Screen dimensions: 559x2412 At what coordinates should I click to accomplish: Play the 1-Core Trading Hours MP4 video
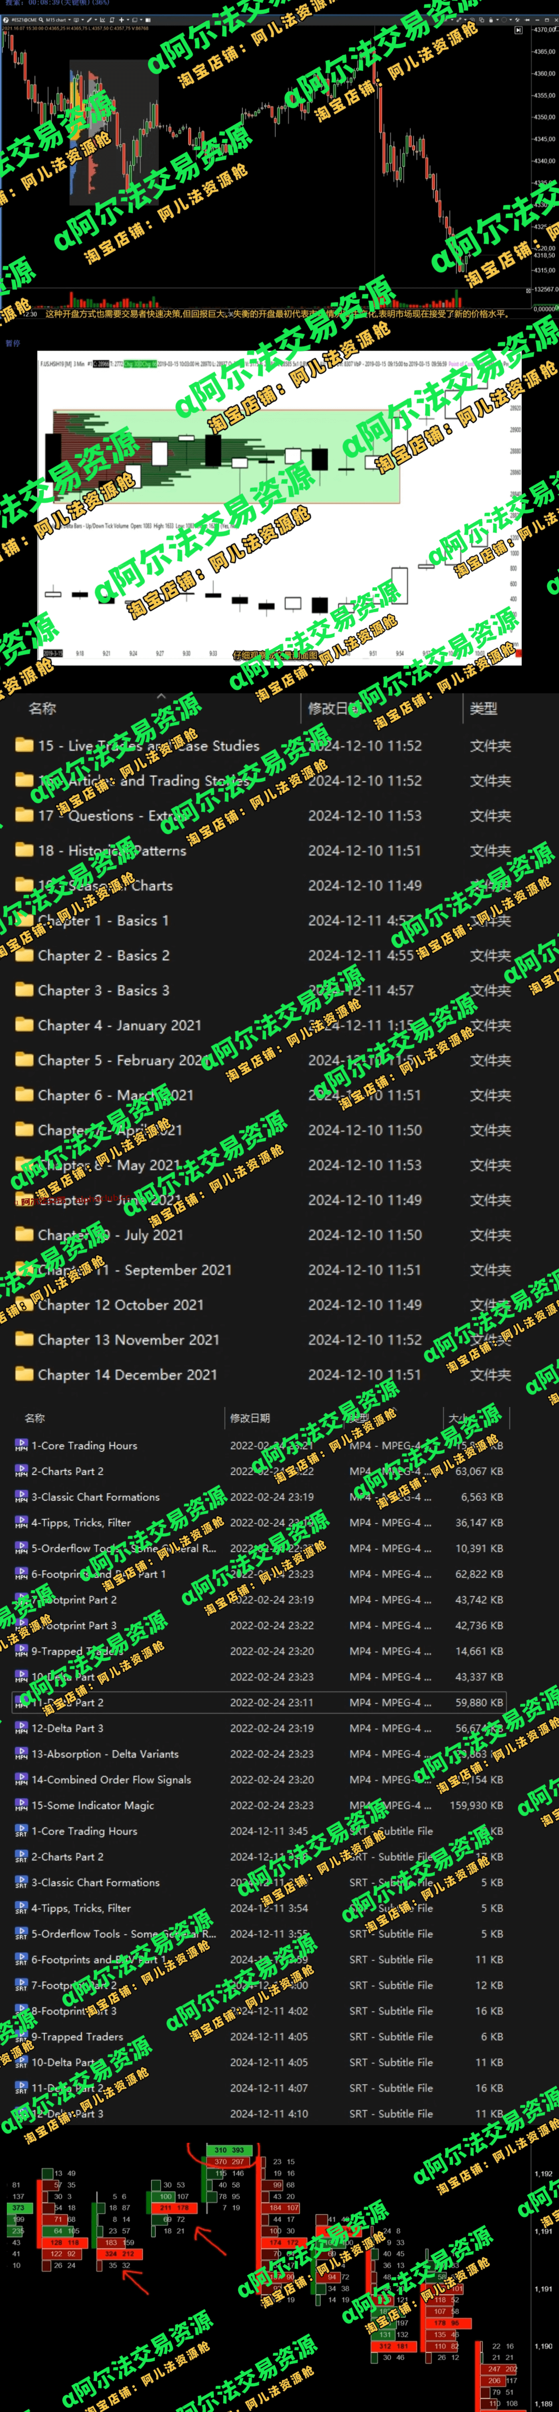coord(84,1446)
